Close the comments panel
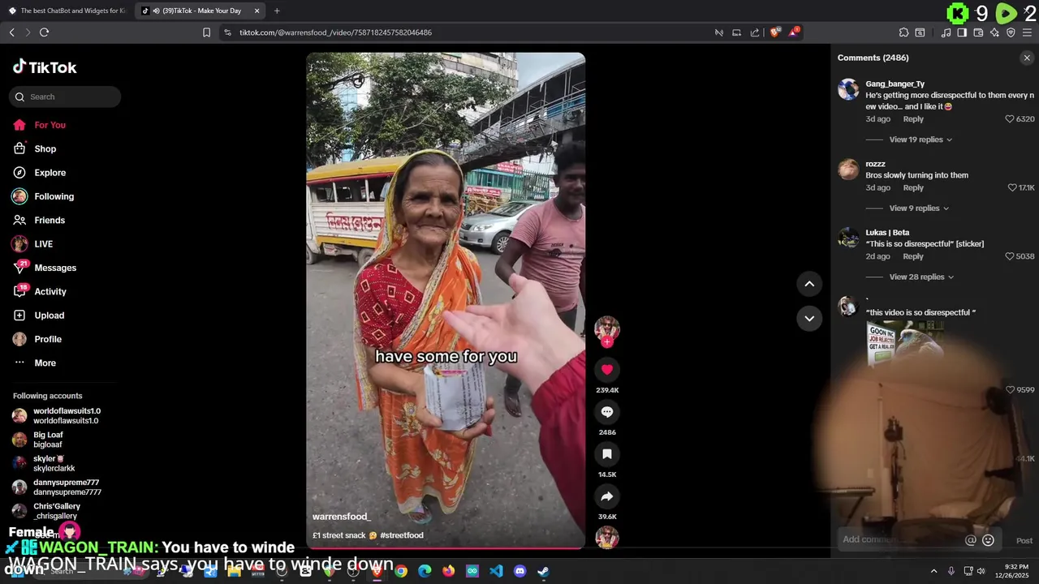This screenshot has height=584, width=1039. pyautogui.click(x=1027, y=58)
